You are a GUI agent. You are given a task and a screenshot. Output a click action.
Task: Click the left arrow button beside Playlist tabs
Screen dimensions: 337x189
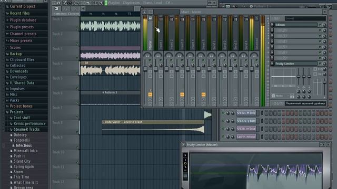click(x=83, y=8)
